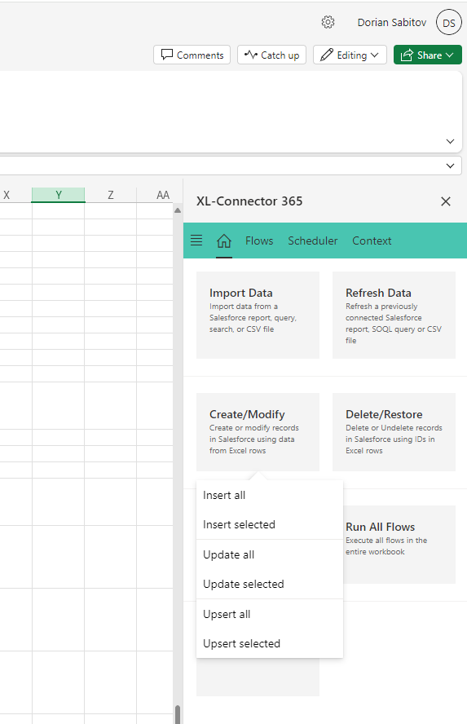This screenshot has width=467, height=724.
Task: Open the Delete/Restore card
Action: click(x=394, y=432)
